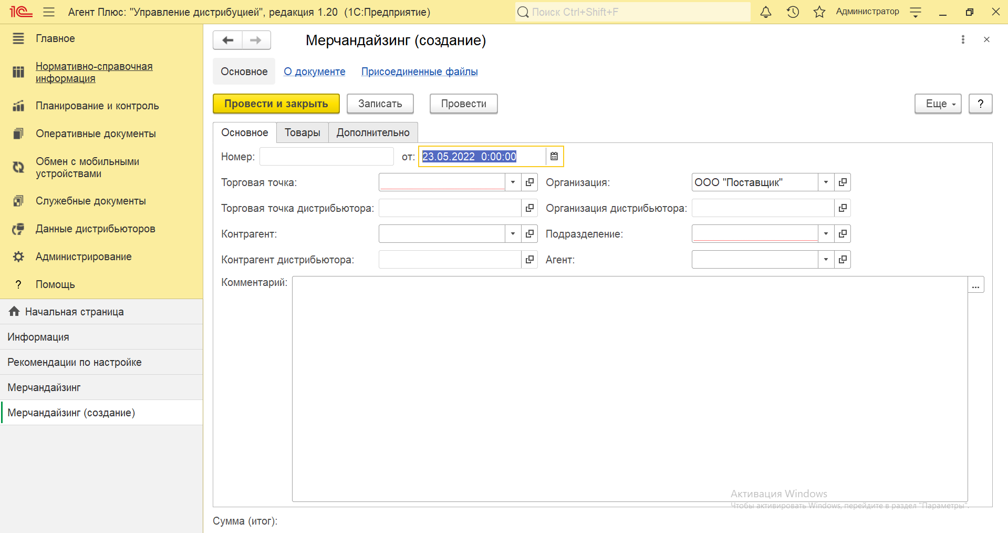Click the Планирование и контроль chart icon
Image resolution: width=1008 pixels, height=533 pixels.
(18, 106)
